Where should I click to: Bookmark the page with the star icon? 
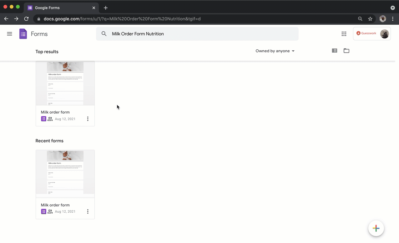370,19
